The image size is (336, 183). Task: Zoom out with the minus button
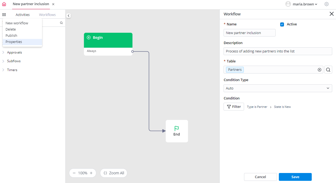[x=74, y=173]
